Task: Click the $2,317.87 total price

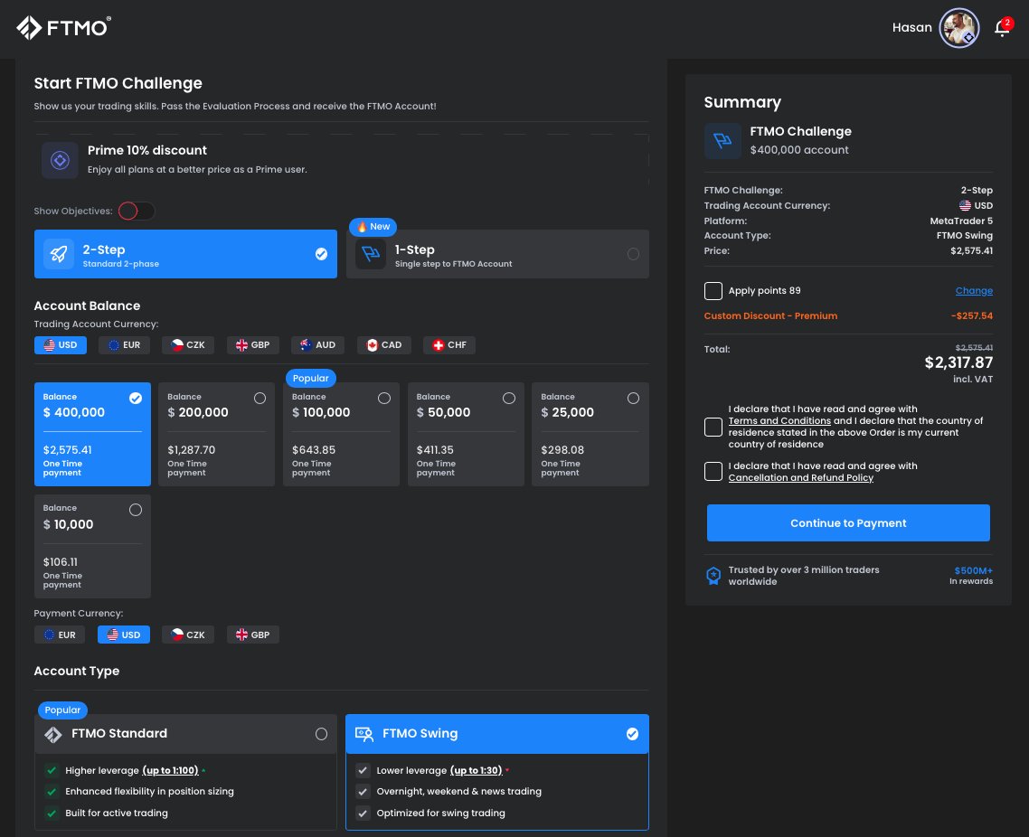Action: 958,362
